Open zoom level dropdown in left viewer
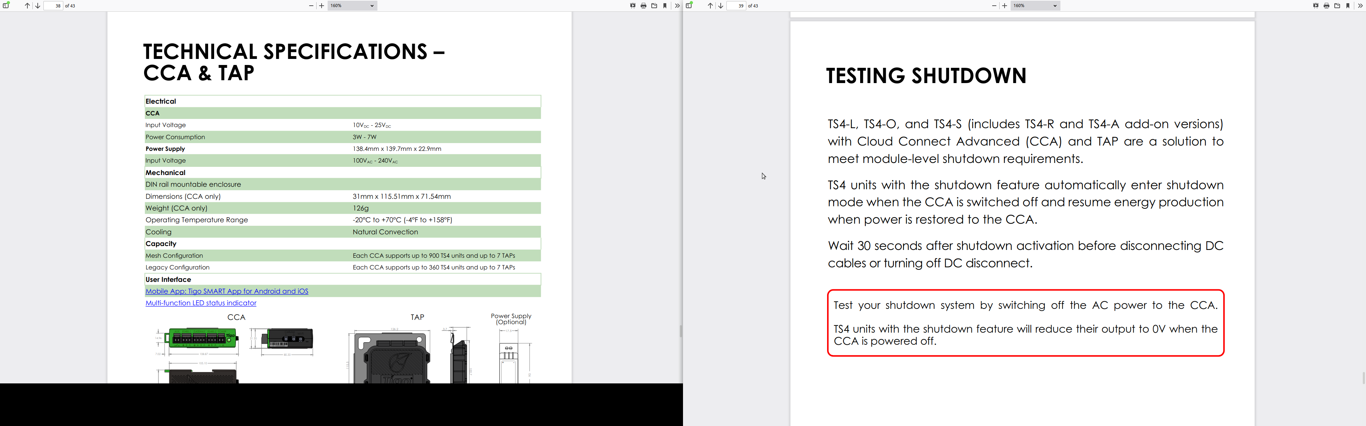Screen dimensions: 1366x426 tap(352, 6)
